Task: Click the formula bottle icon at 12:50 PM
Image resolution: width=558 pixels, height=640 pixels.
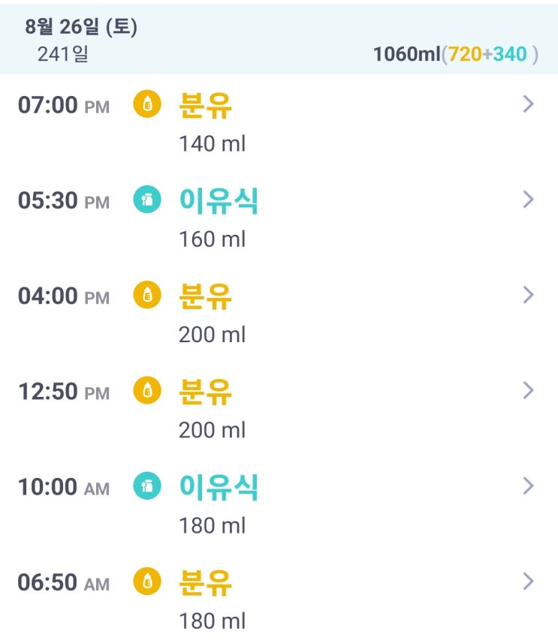Action: (x=147, y=391)
